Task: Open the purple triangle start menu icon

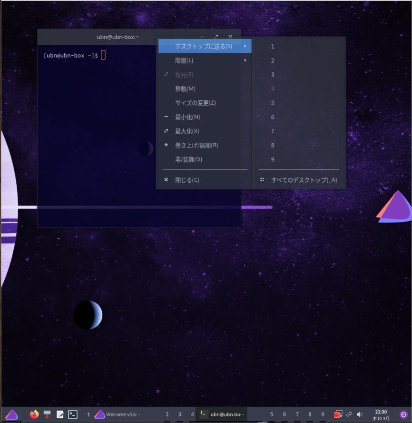Action: click(x=11, y=414)
